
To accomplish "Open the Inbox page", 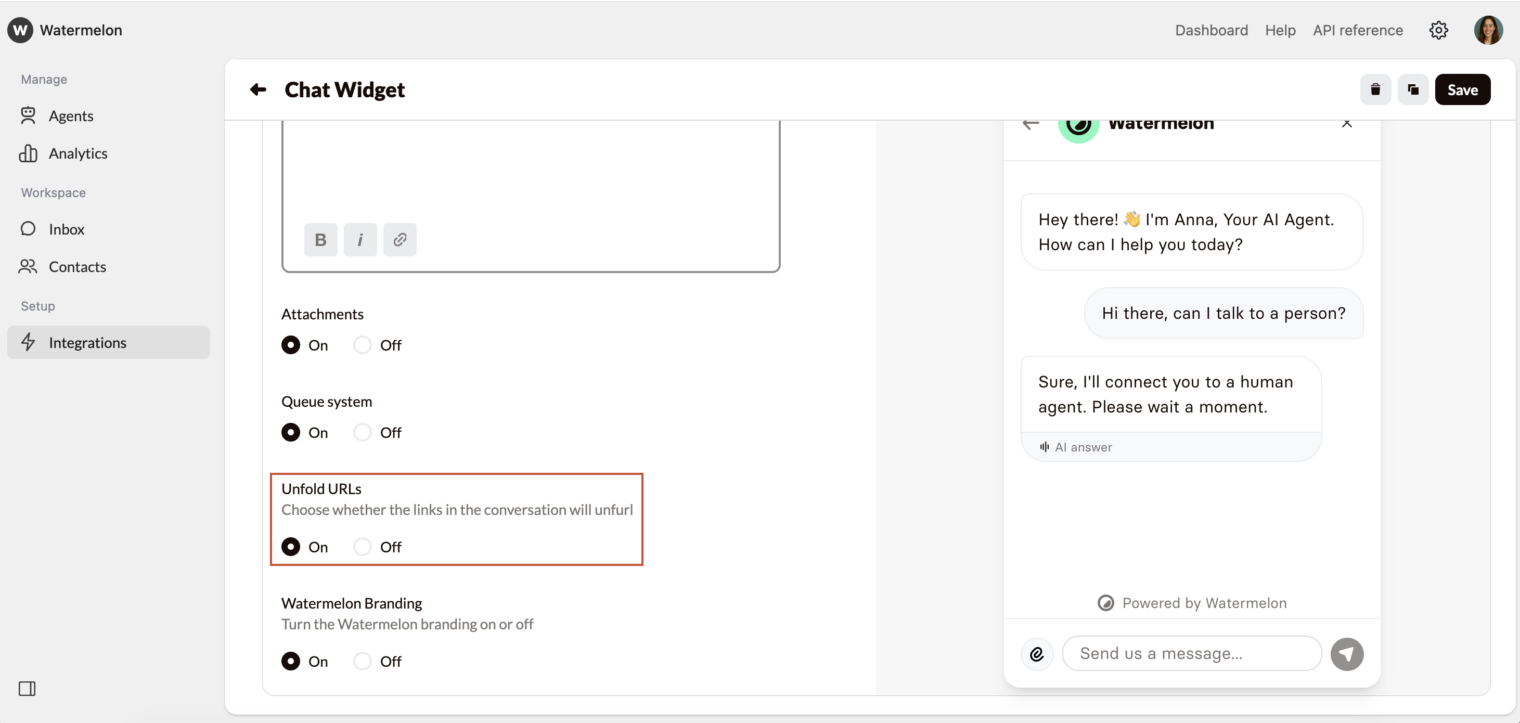I will pos(66,229).
